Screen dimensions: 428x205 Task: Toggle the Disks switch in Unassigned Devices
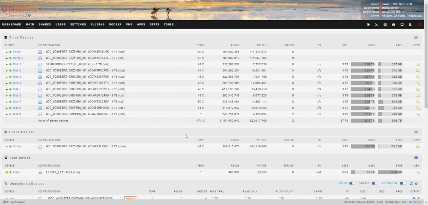click(x=352, y=184)
